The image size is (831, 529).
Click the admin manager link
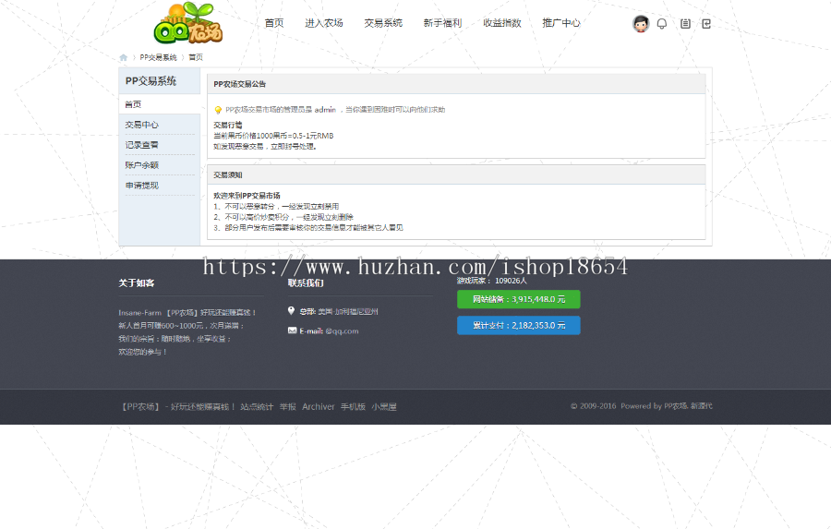click(x=325, y=110)
